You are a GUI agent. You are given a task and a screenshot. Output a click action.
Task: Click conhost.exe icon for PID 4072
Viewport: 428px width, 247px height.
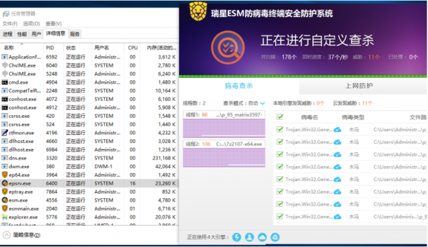point(5,99)
